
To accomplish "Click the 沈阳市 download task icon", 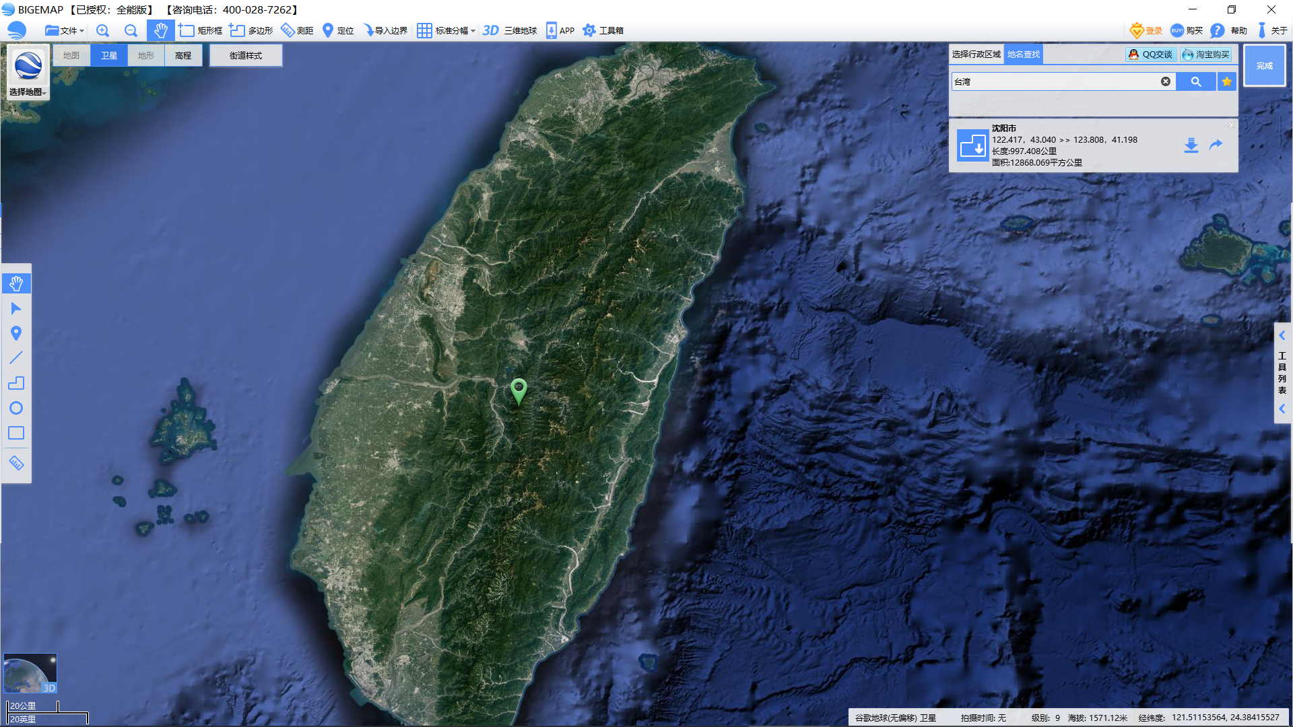I will pyautogui.click(x=972, y=145).
